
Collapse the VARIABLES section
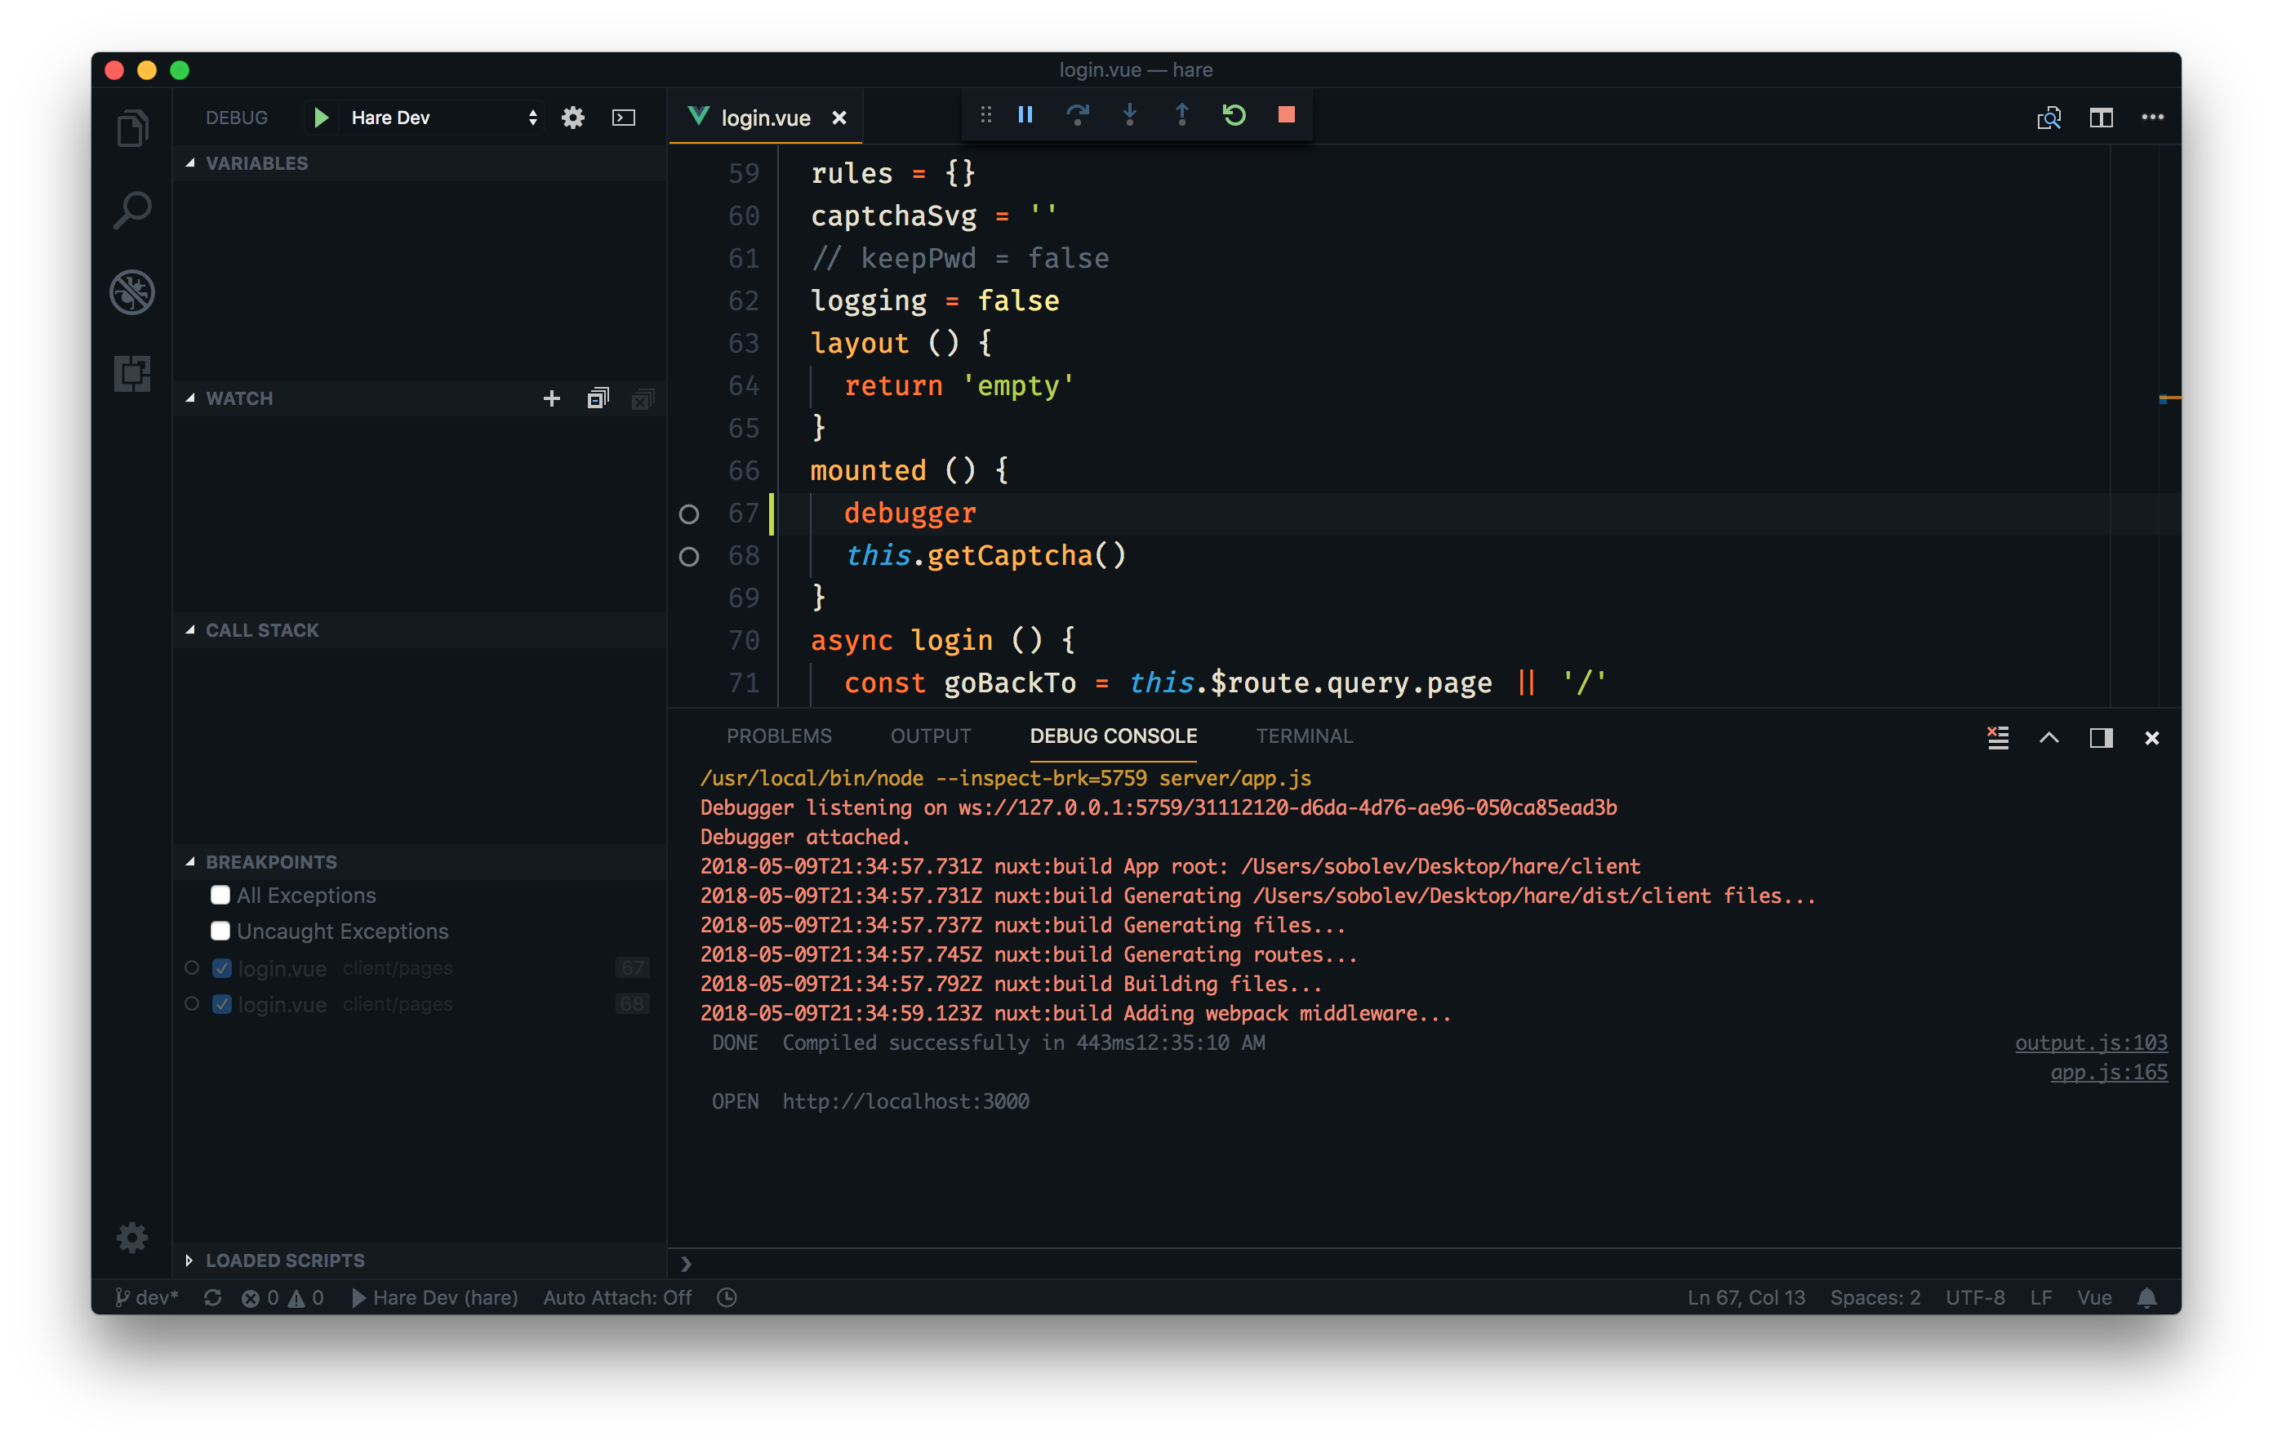tap(191, 162)
